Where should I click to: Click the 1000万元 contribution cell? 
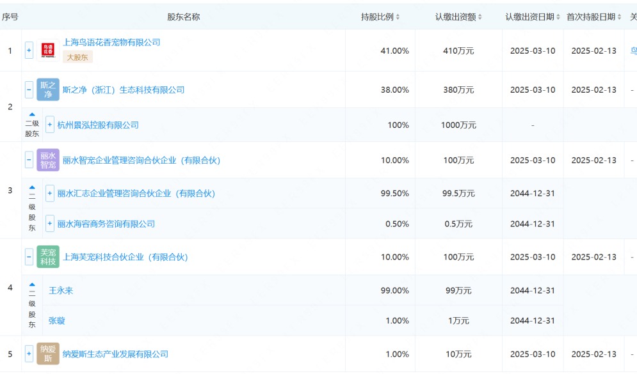[458, 125]
